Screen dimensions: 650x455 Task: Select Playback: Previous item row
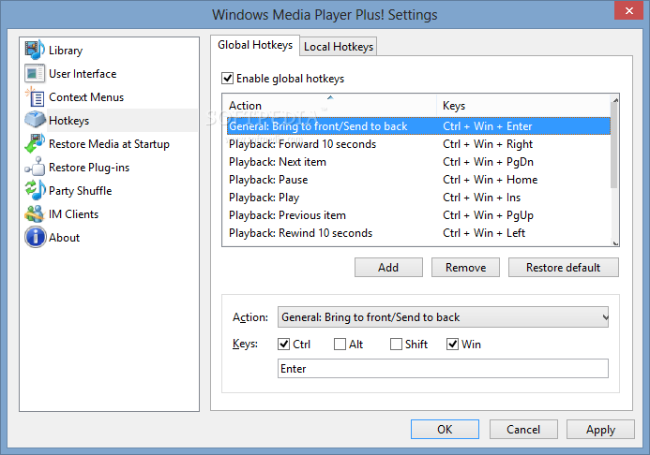click(418, 215)
